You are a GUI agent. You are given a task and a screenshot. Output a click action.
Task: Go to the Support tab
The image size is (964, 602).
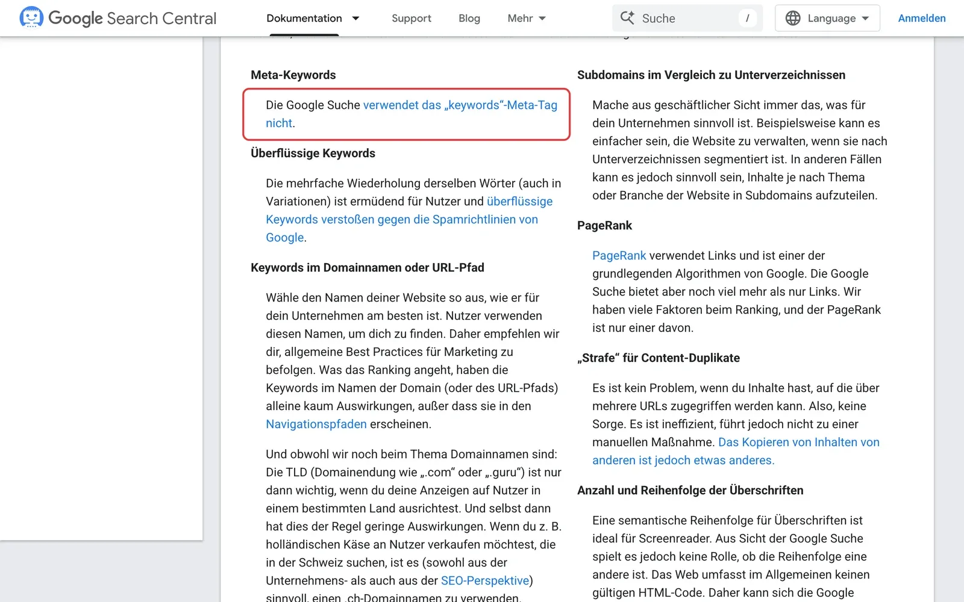[x=412, y=19]
